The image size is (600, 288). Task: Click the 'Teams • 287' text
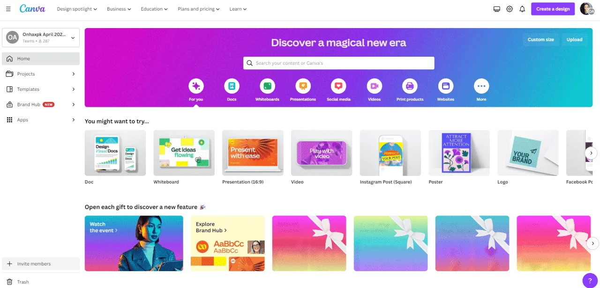pyautogui.click(x=36, y=41)
